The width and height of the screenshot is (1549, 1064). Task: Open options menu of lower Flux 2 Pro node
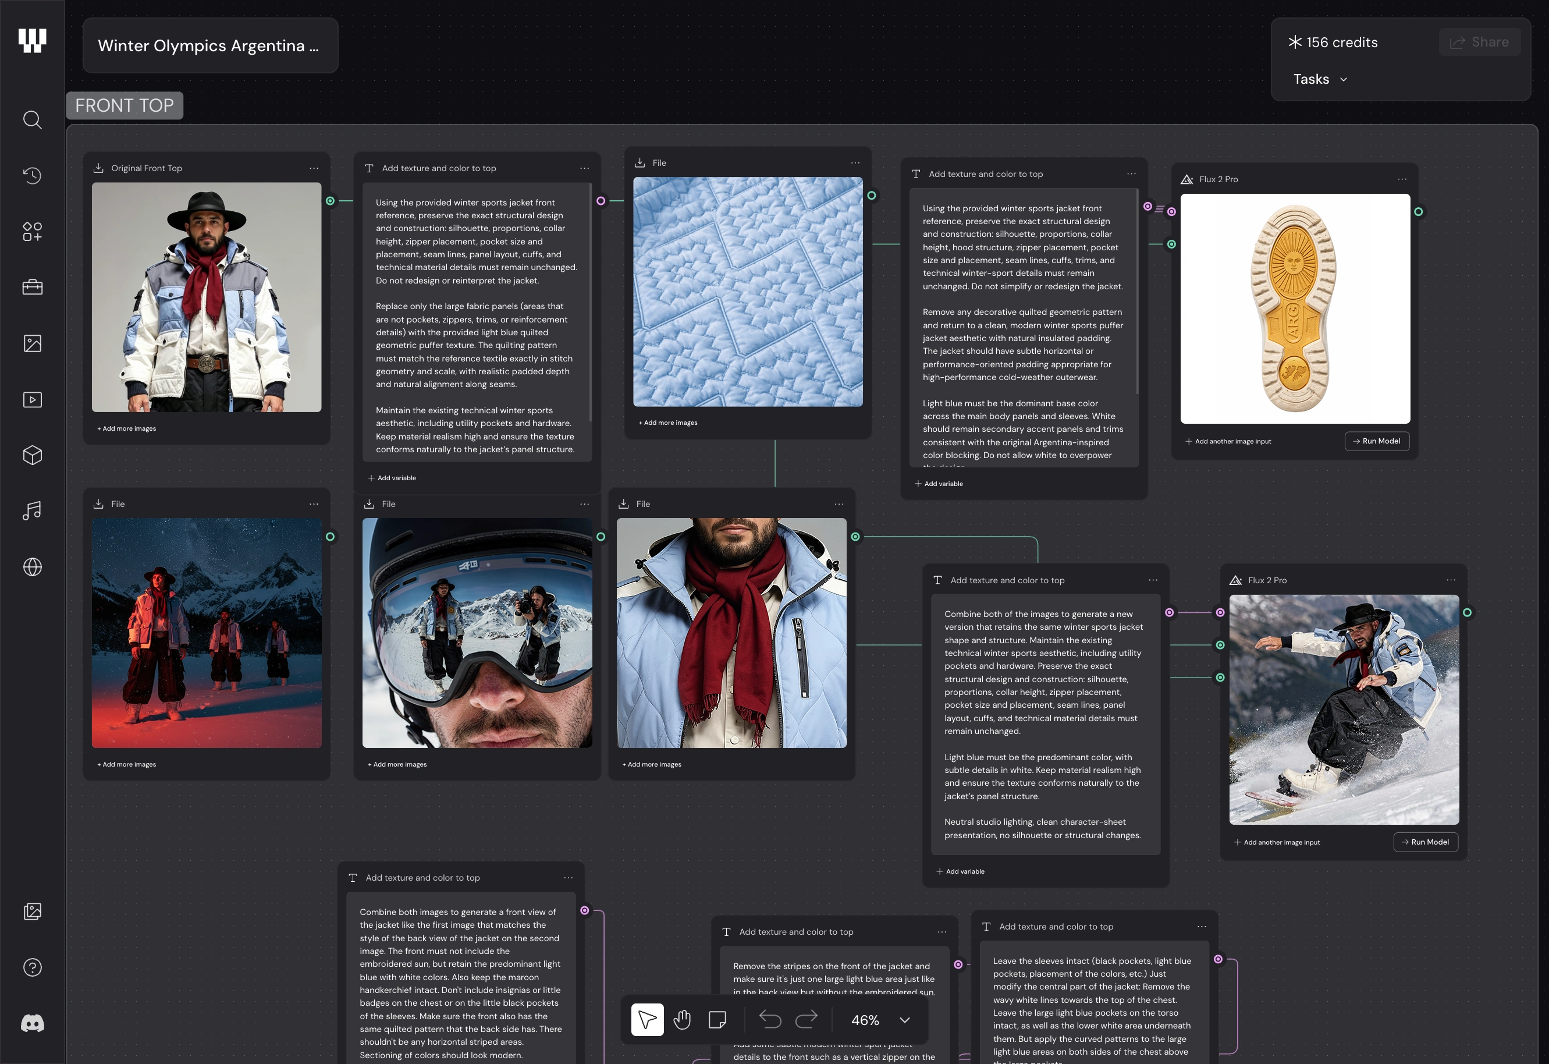tap(1451, 580)
